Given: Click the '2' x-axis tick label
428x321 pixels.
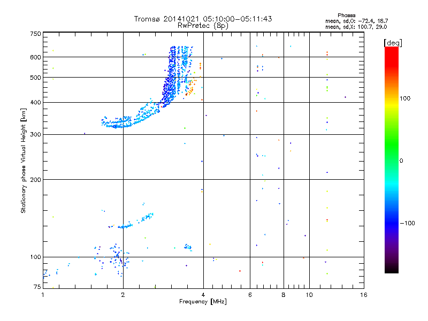Looking at the screenshot, I should pos(123,295).
